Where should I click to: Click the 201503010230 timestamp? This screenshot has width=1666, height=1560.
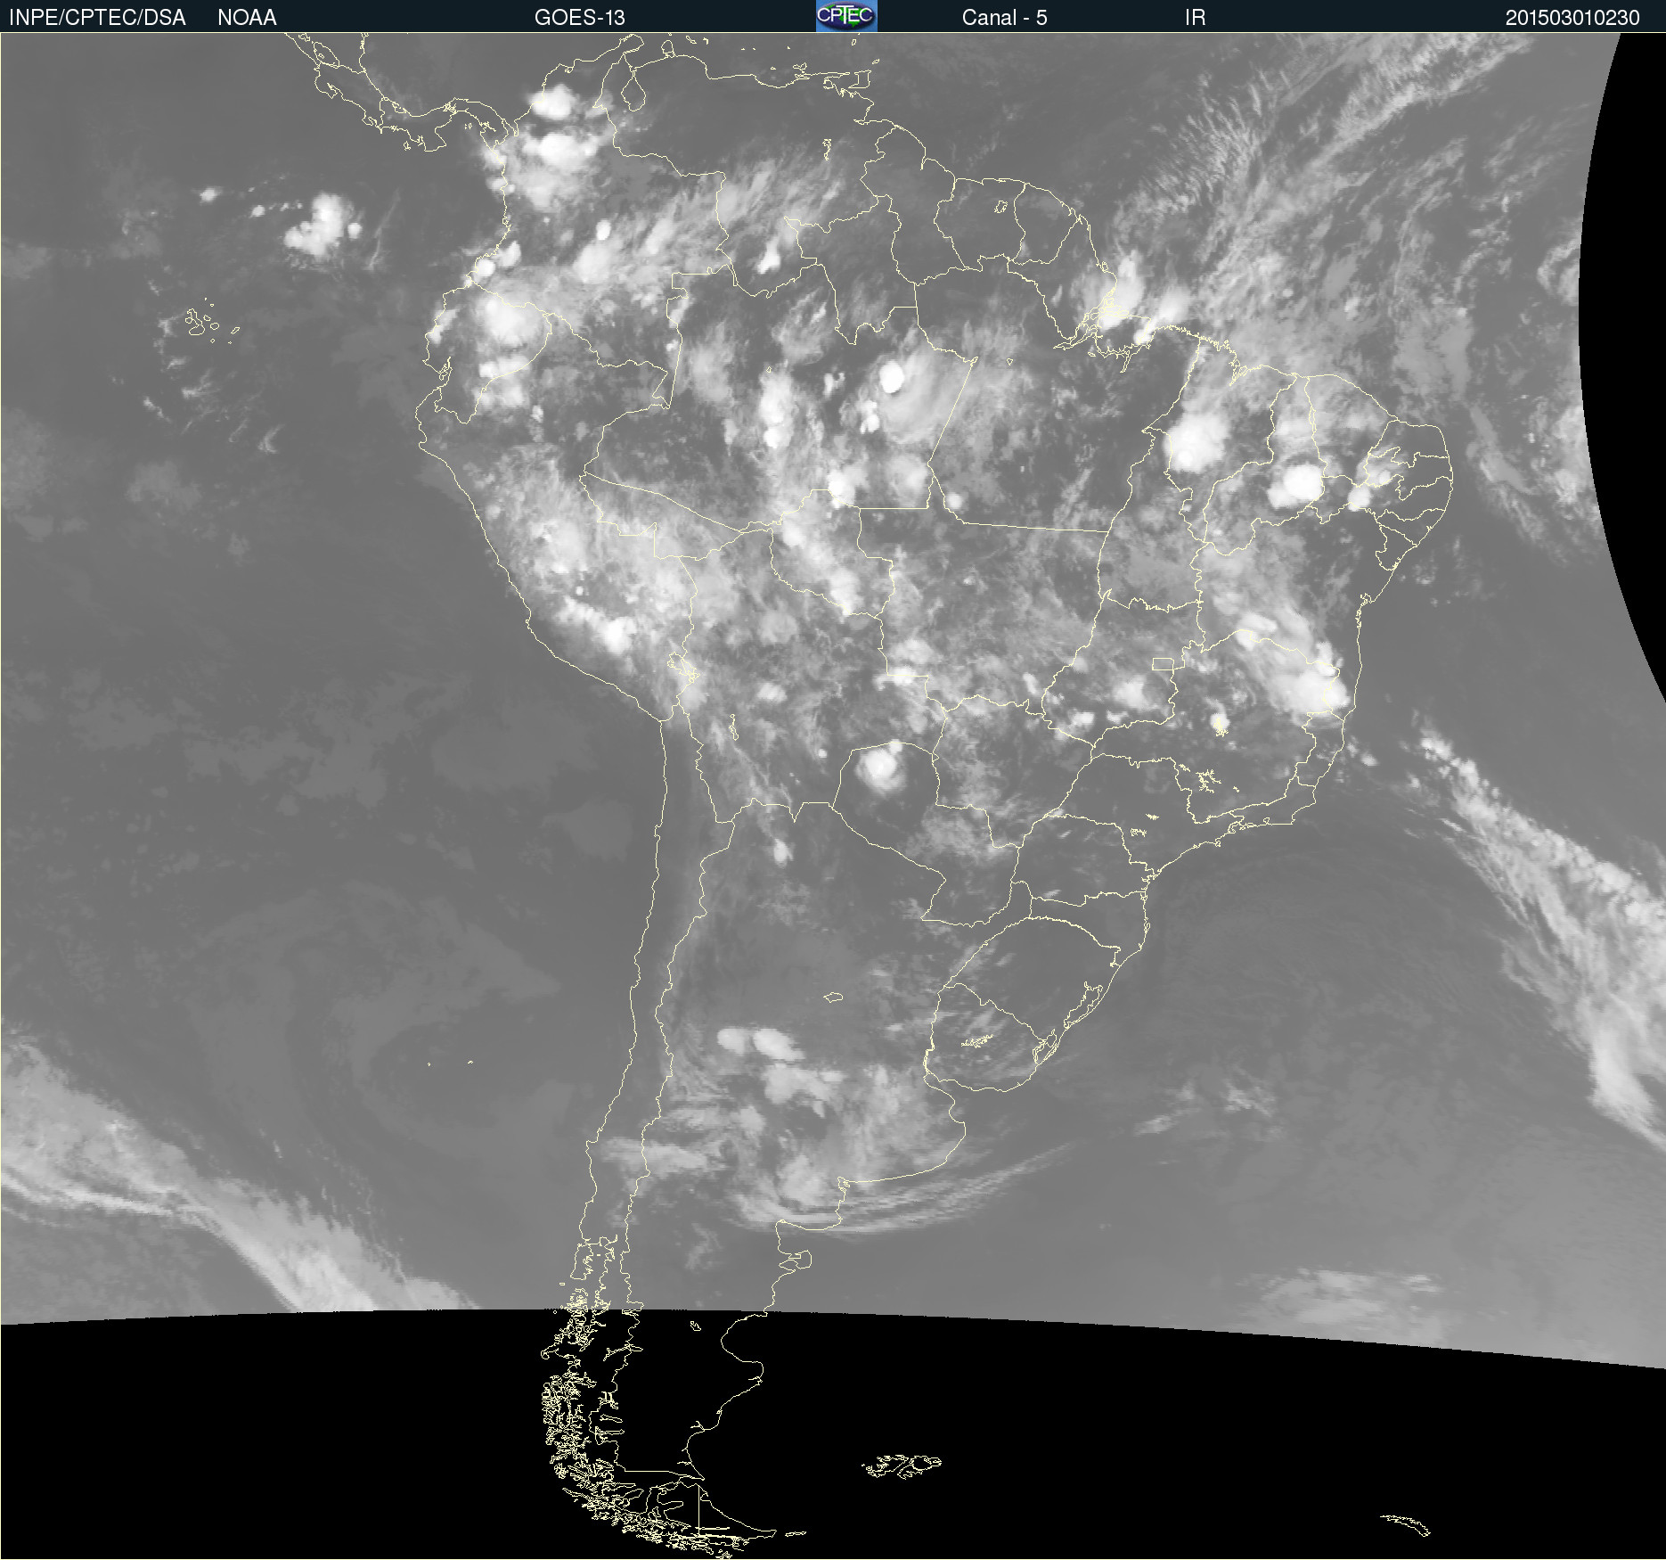[1572, 18]
